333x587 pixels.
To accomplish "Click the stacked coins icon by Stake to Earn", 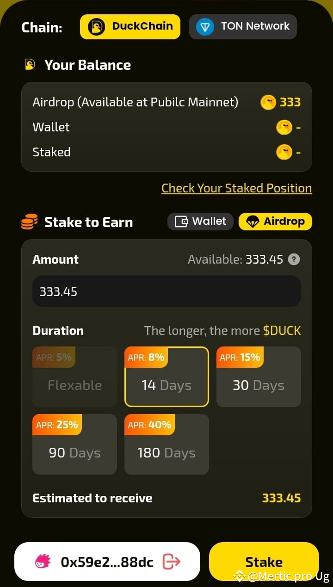I will tap(29, 222).
